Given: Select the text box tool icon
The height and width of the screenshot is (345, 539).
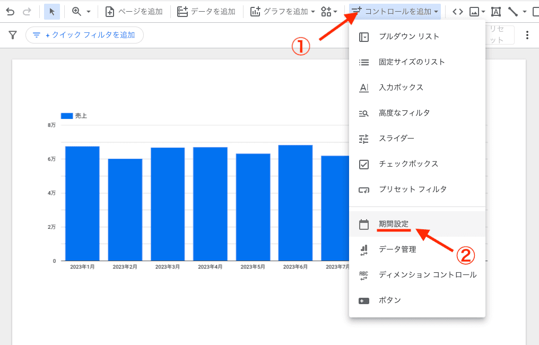Looking at the screenshot, I should pos(495,11).
